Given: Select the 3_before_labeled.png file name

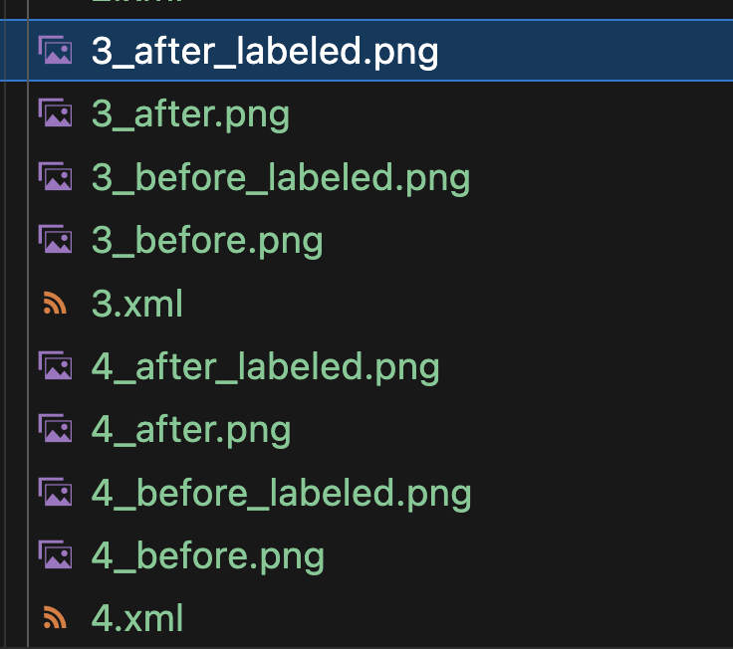Looking at the screenshot, I should (281, 178).
